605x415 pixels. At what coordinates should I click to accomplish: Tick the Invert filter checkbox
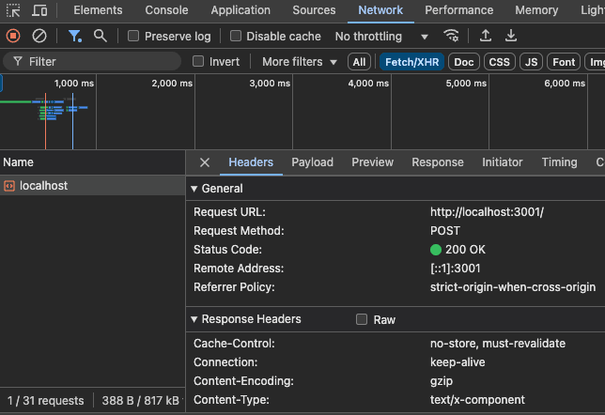198,61
